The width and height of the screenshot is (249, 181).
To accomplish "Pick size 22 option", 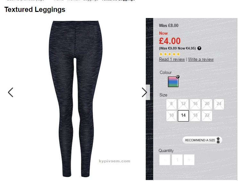I will click(x=207, y=116).
